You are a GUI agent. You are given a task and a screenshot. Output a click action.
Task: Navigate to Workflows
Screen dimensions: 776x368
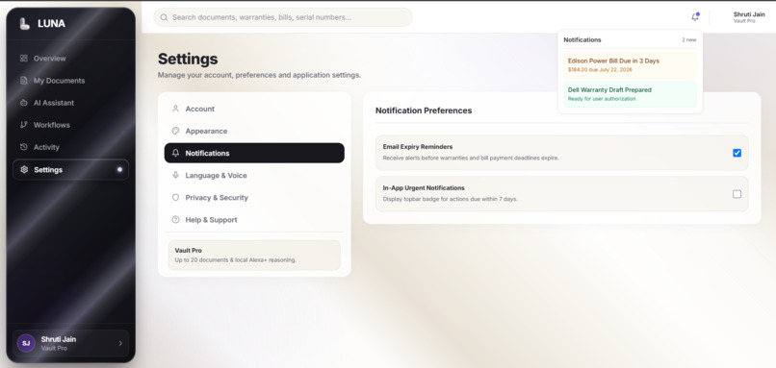coord(71,125)
